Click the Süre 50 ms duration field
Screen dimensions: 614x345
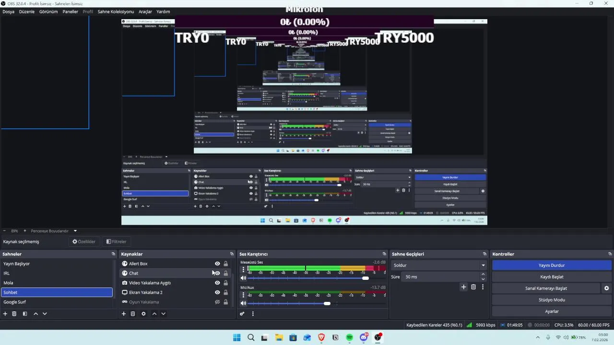click(440, 277)
